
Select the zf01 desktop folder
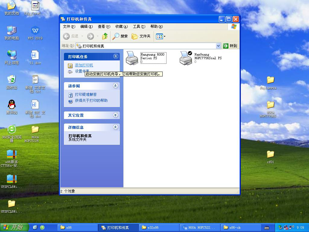[270, 157]
